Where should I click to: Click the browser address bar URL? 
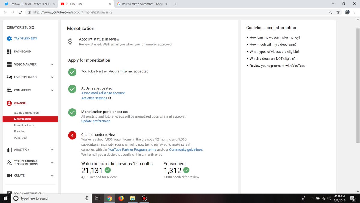click(73, 12)
